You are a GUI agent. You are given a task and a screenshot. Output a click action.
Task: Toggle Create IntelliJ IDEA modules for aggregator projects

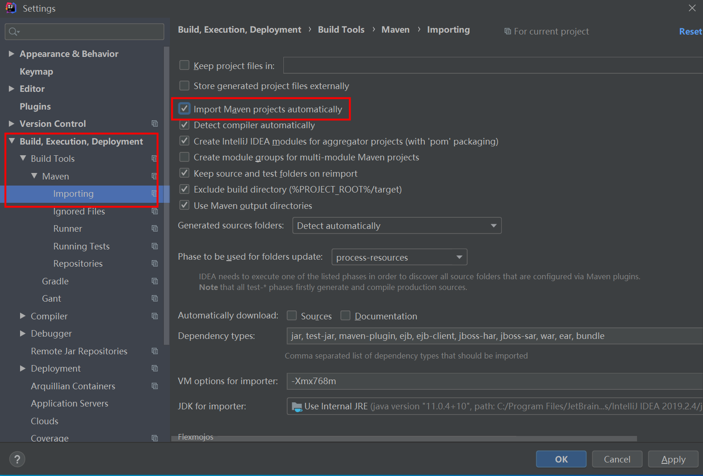click(x=184, y=141)
